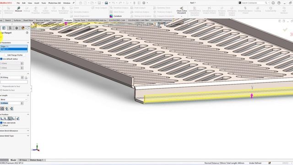This screenshot has height=165, width=293.
Task: Toggle Trim side bends checkbox
Action: [1, 123]
